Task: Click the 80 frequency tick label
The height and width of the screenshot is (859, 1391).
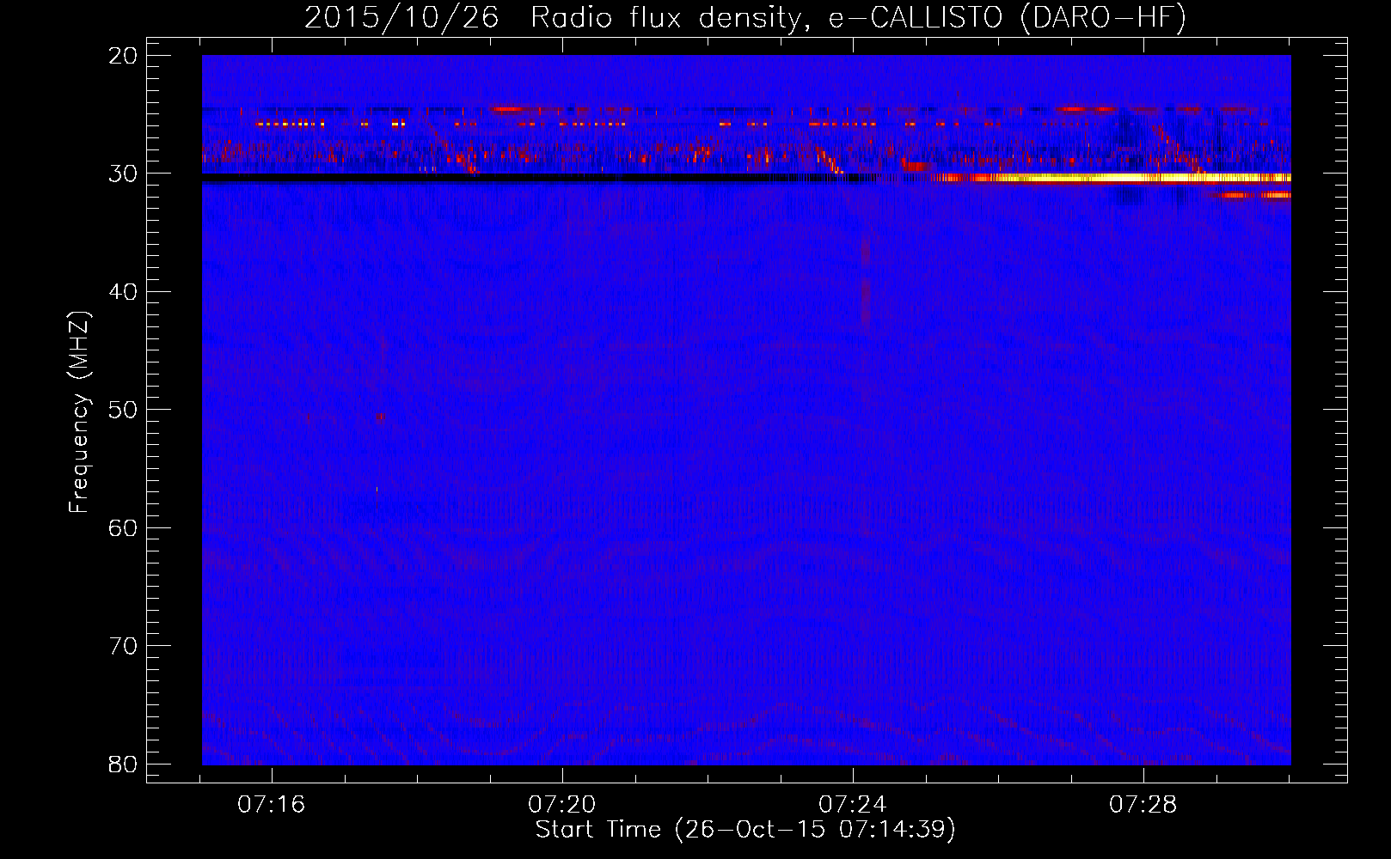Action: (123, 764)
